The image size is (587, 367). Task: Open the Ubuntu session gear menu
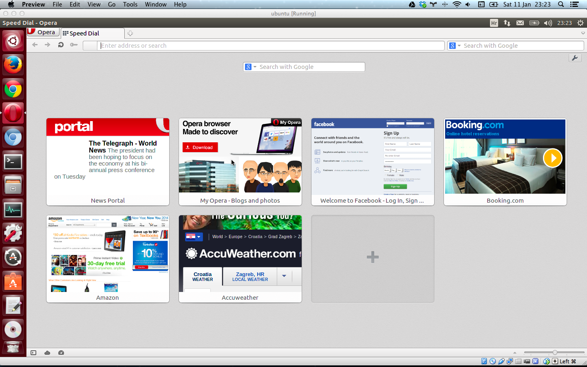pyautogui.click(x=580, y=23)
